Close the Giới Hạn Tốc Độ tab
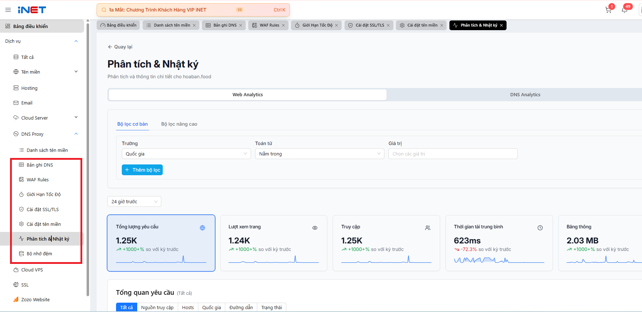The image size is (642, 312). pos(337,25)
